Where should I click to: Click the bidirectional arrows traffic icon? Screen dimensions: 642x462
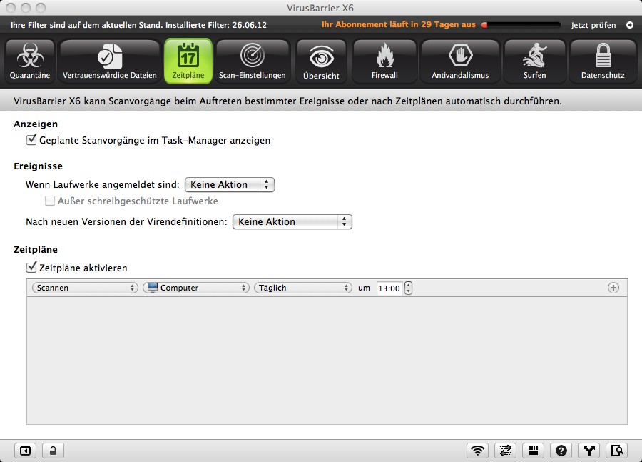505,451
